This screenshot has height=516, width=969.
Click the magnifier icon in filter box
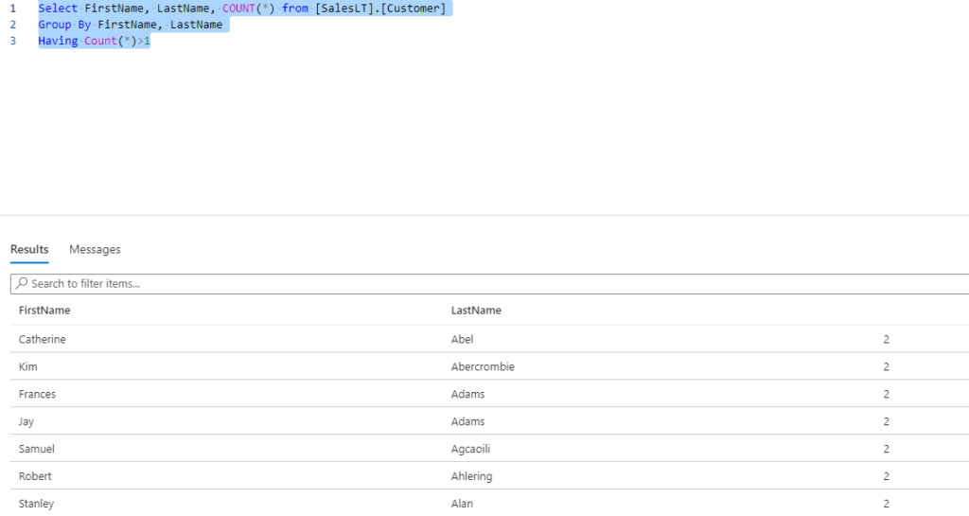(x=22, y=283)
